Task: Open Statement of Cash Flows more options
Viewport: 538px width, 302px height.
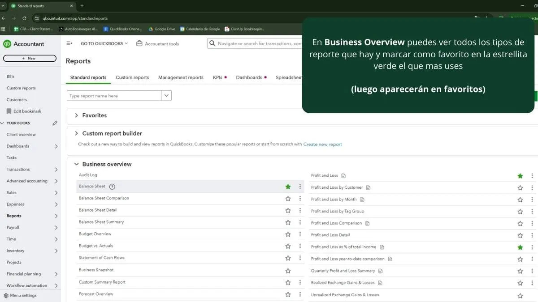Action: pos(300,258)
